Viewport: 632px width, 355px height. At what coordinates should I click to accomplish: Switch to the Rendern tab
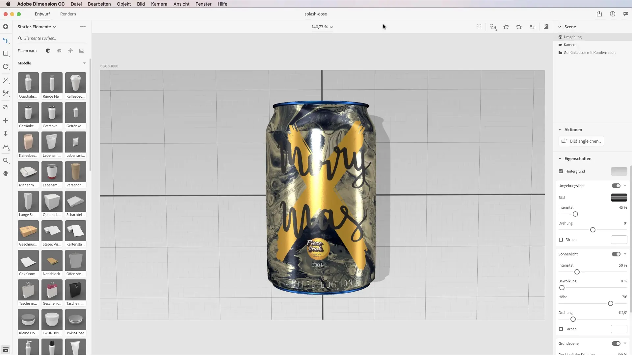click(68, 14)
